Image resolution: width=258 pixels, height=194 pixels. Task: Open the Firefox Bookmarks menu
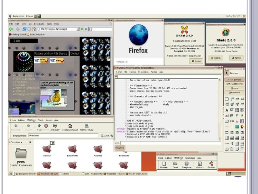coord(39,24)
